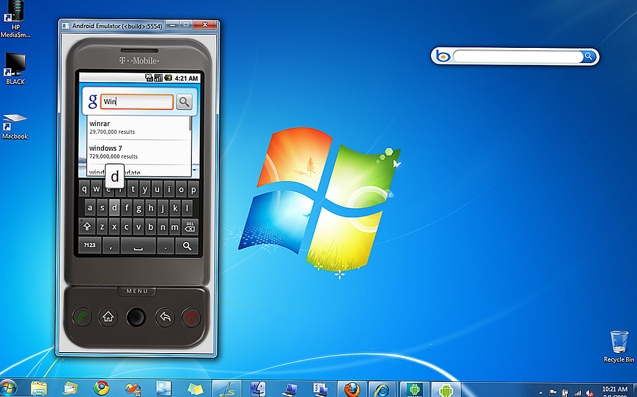The width and height of the screenshot is (637, 397).
Task: Tap the i key on the keyboard
Action: click(169, 190)
